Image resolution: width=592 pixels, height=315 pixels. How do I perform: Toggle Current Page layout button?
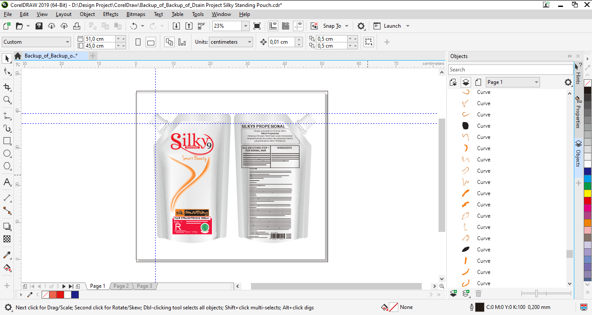tap(182, 42)
